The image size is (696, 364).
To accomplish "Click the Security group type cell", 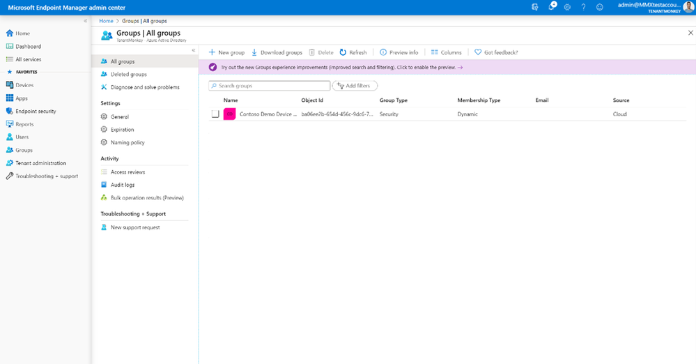I will [x=389, y=114].
